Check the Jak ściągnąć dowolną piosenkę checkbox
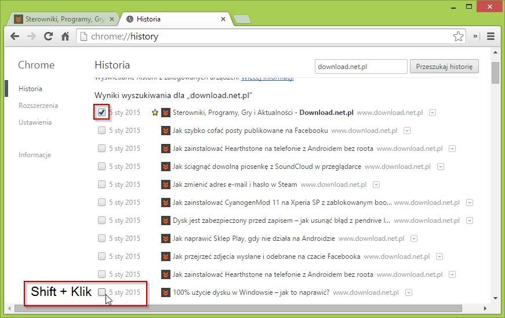The width and height of the screenshot is (505, 318). point(101,166)
